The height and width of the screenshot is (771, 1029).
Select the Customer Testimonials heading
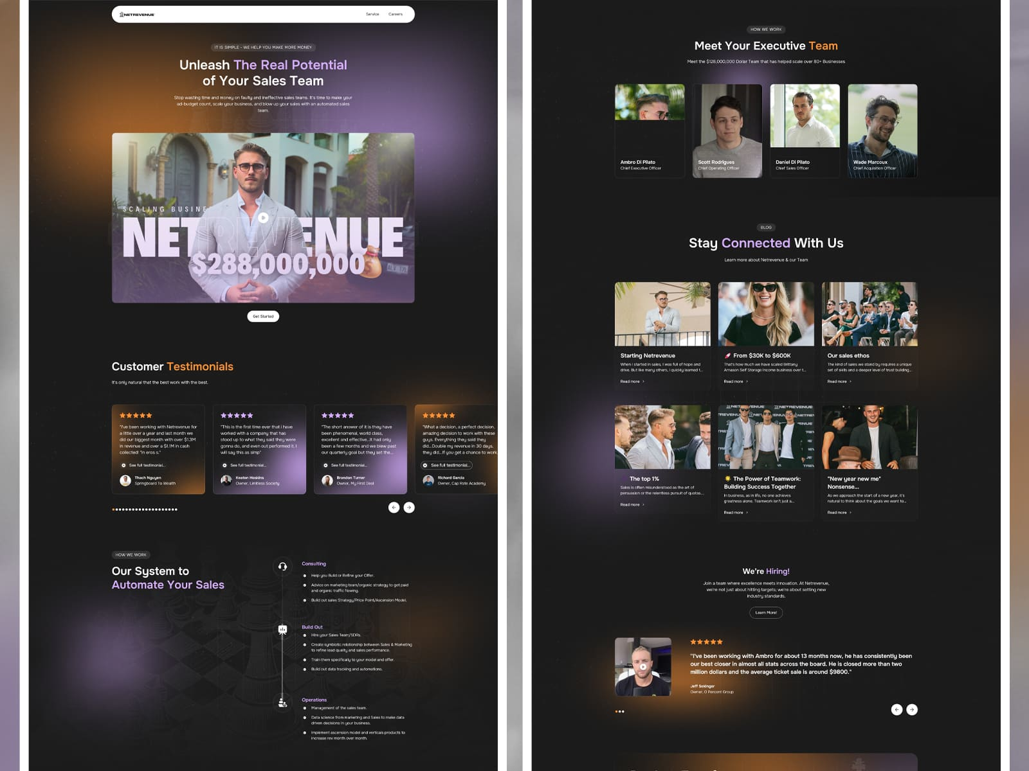[x=172, y=366]
